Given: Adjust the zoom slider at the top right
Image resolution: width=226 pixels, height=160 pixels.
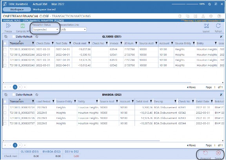Looking at the screenshot, I should click(185, 4).
